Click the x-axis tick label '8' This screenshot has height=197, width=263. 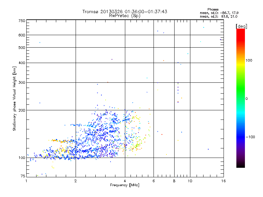pos(174,181)
